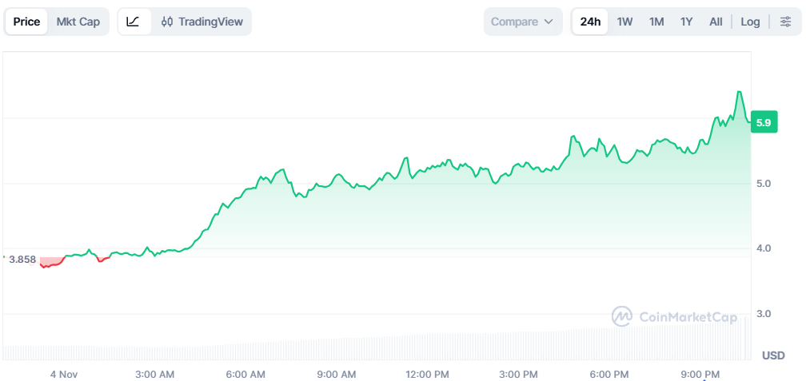
Task: Choose the 1M time range
Action: [x=656, y=22]
